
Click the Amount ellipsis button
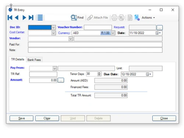pos(61,80)
